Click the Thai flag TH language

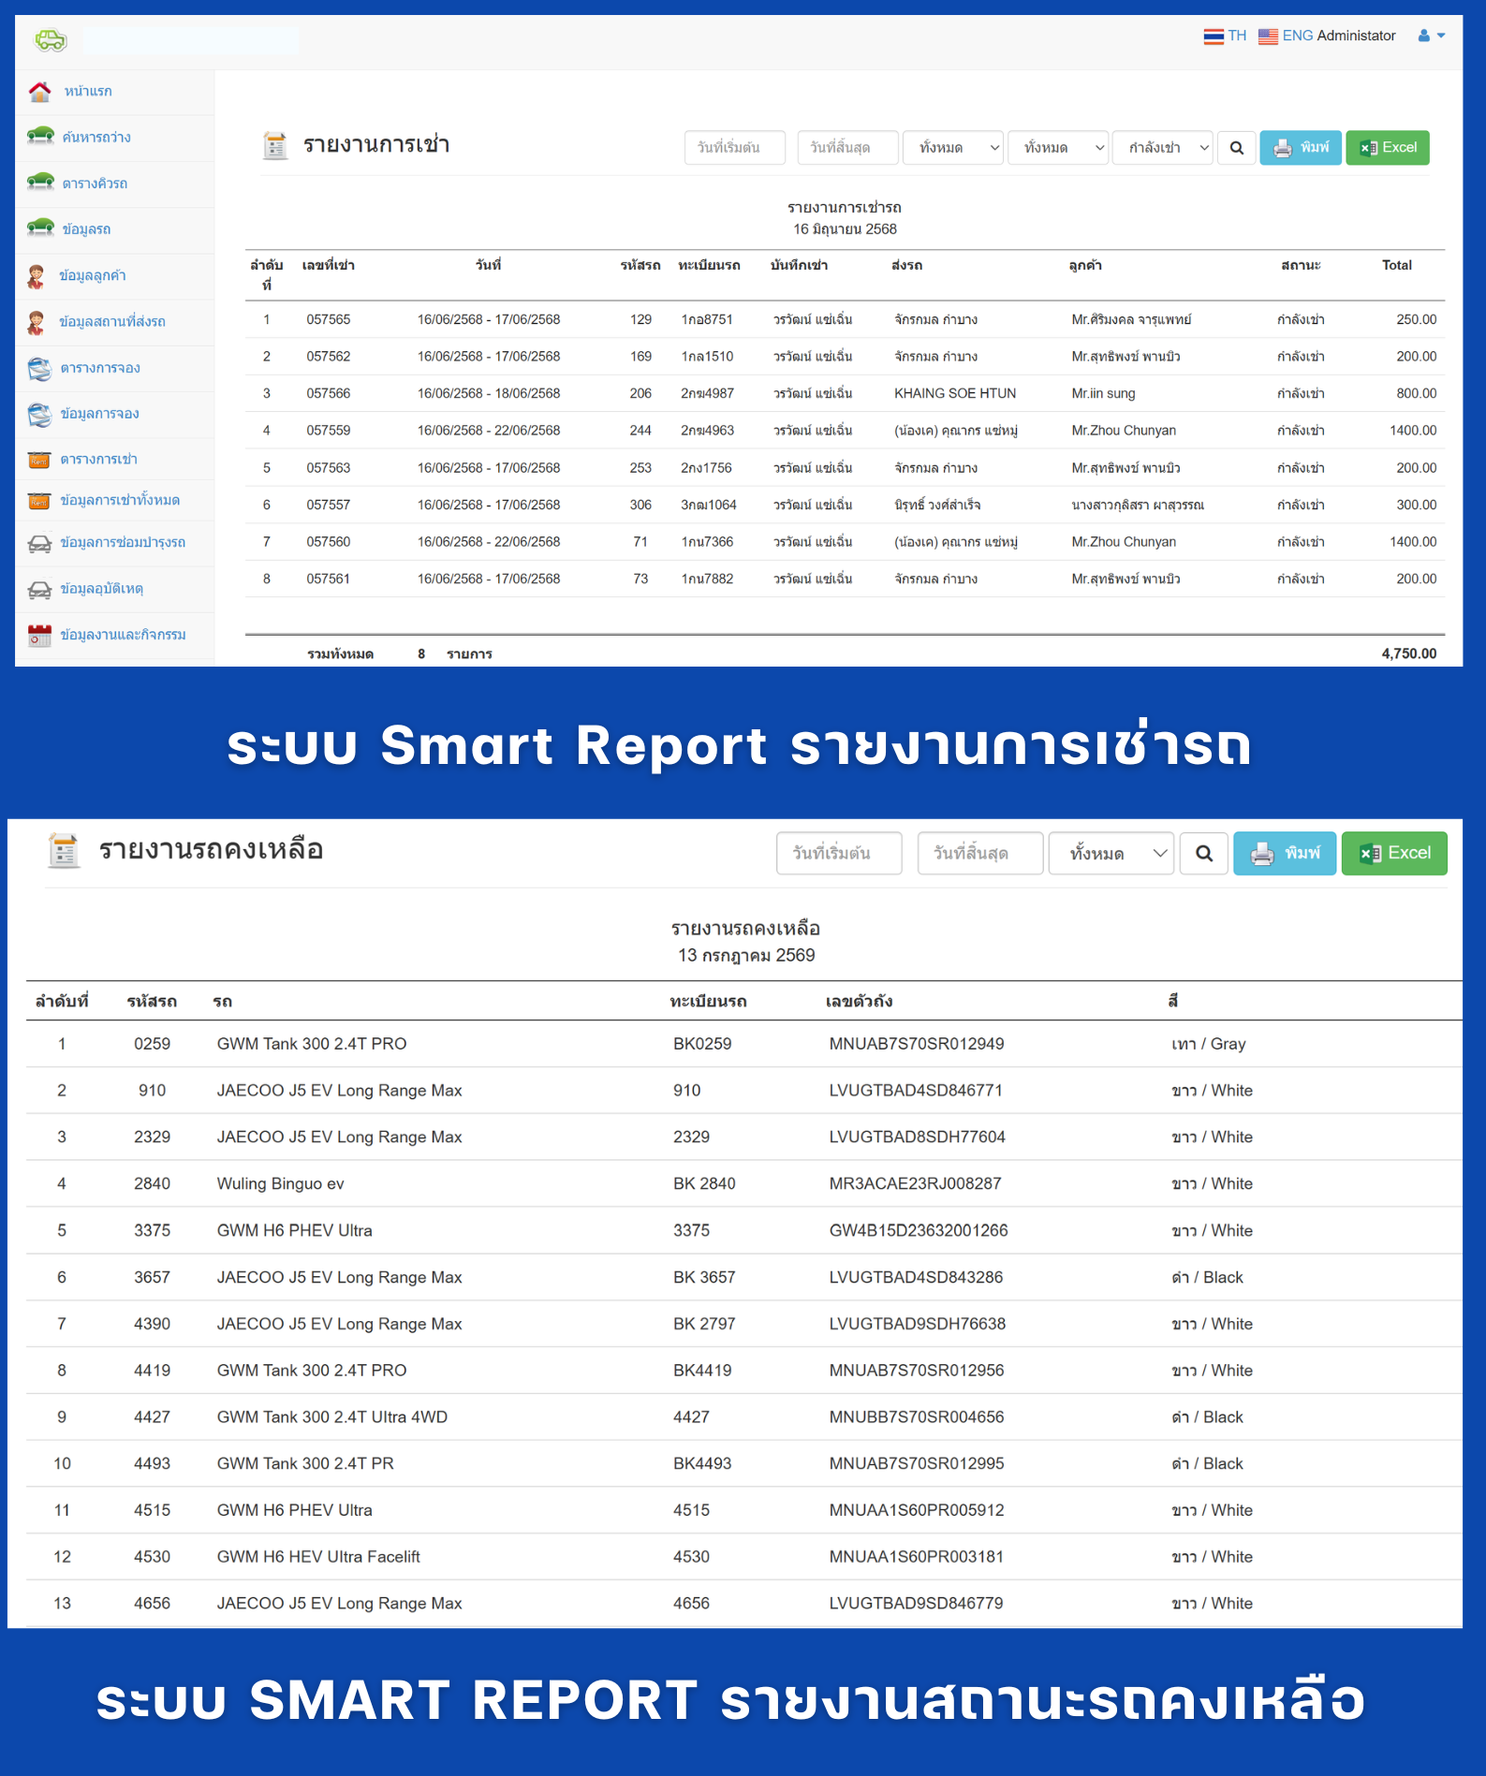[x=1225, y=36]
